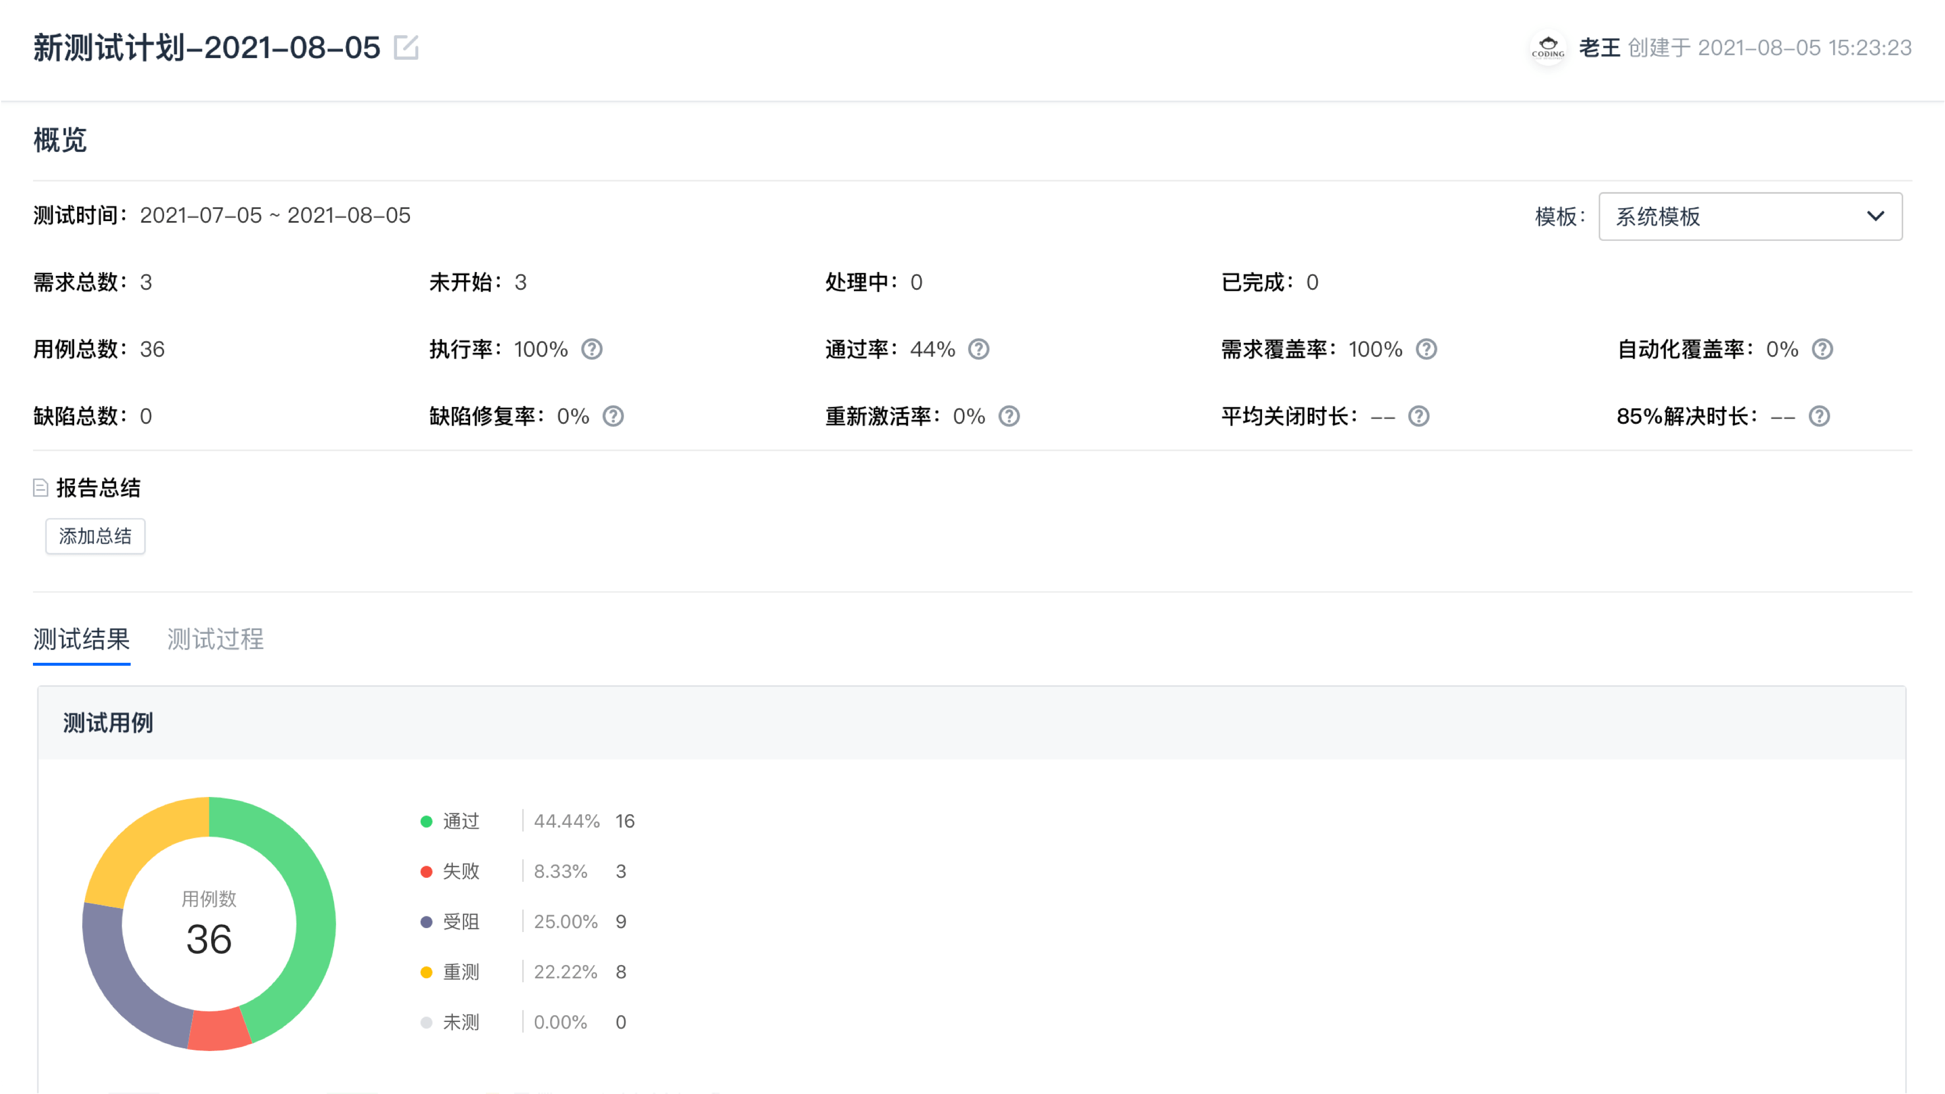Click the 添加总结 button
The width and height of the screenshot is (1945, 1094).
click(95, 537)
